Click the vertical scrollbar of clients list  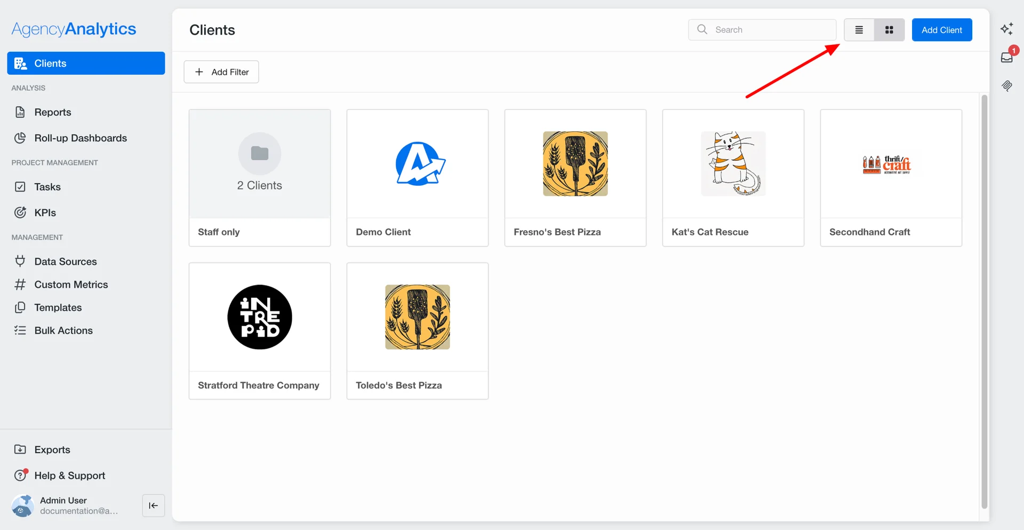(x=985, y=302)
